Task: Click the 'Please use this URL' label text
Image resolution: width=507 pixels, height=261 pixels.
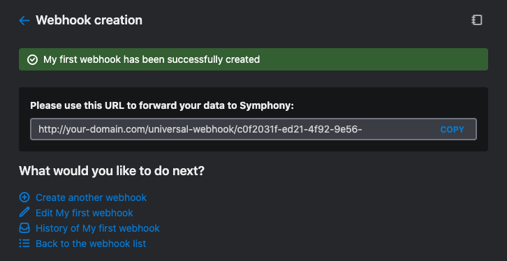Action: pos(162,105)
